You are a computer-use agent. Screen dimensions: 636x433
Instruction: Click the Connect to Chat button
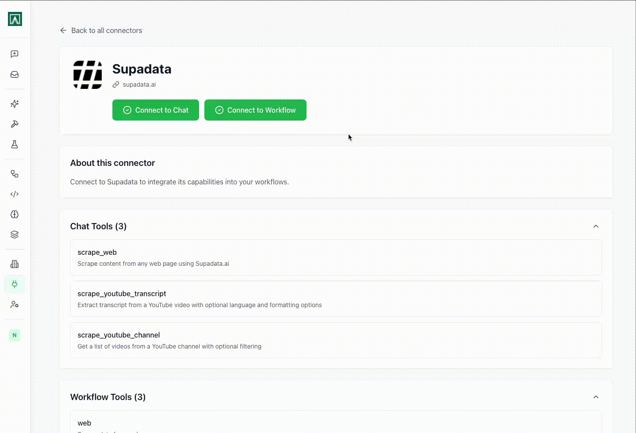[x=155, y=110]
